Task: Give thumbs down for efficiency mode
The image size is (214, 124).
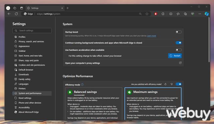Action: pos(172,84)
